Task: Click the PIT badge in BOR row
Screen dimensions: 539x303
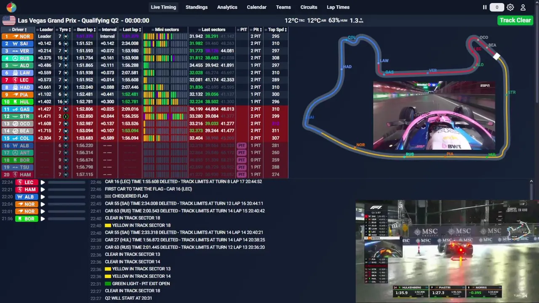Action: coord(241,160)
